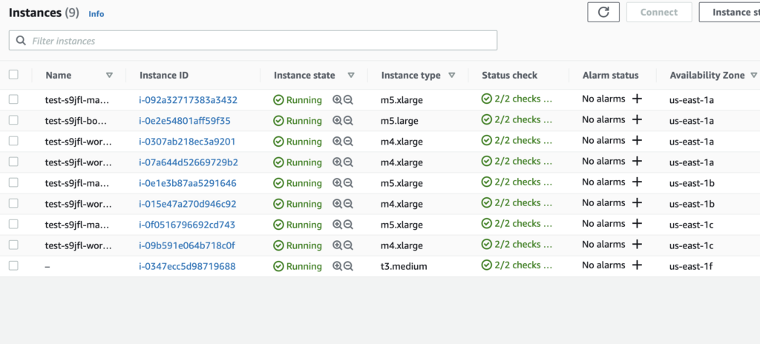Sort by Instance type column arrow
760x344 pixels.
coord(452,76)
